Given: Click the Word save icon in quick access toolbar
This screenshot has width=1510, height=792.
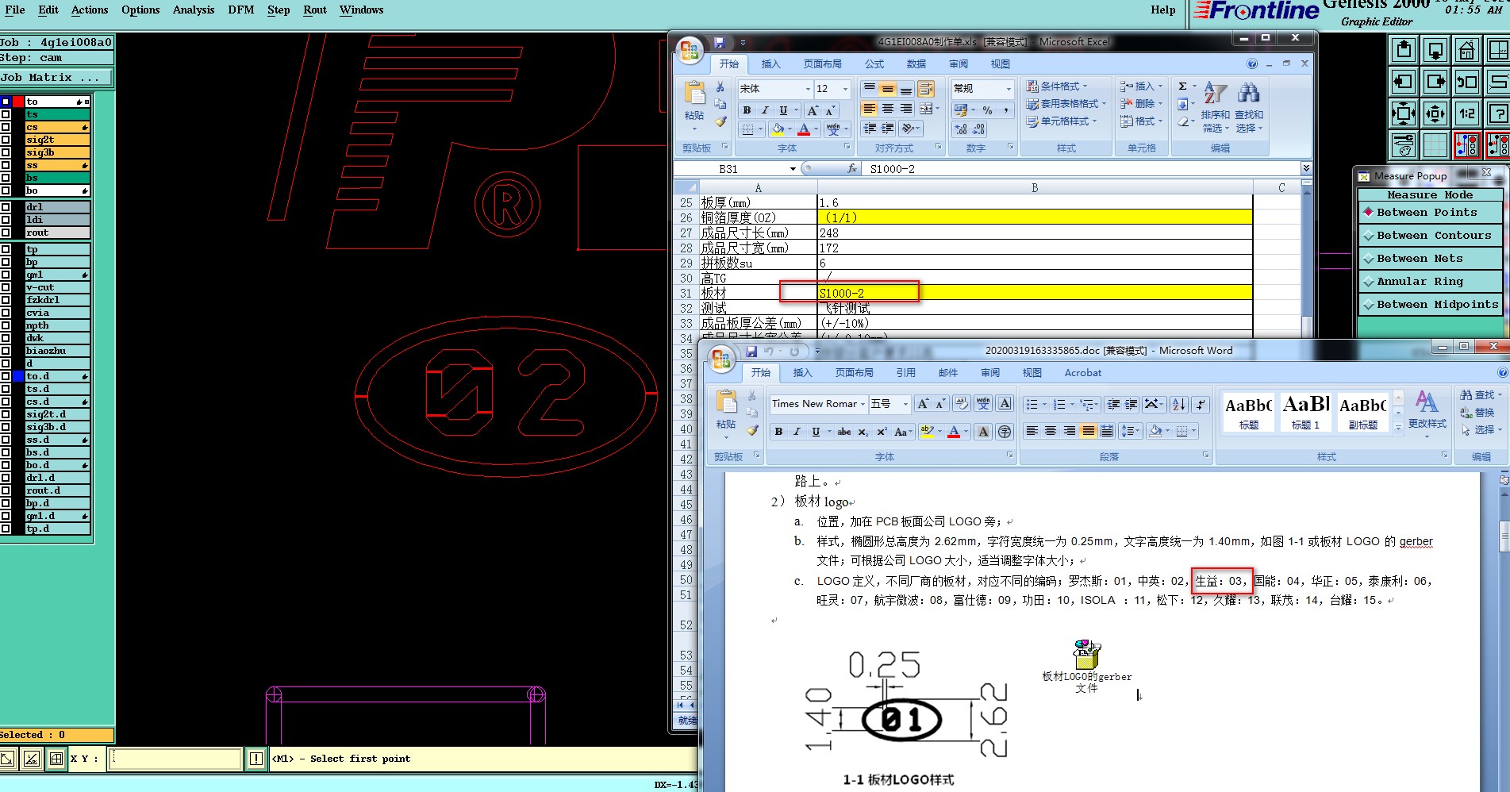Looking at the screenshot, I should tap(751, 351).
